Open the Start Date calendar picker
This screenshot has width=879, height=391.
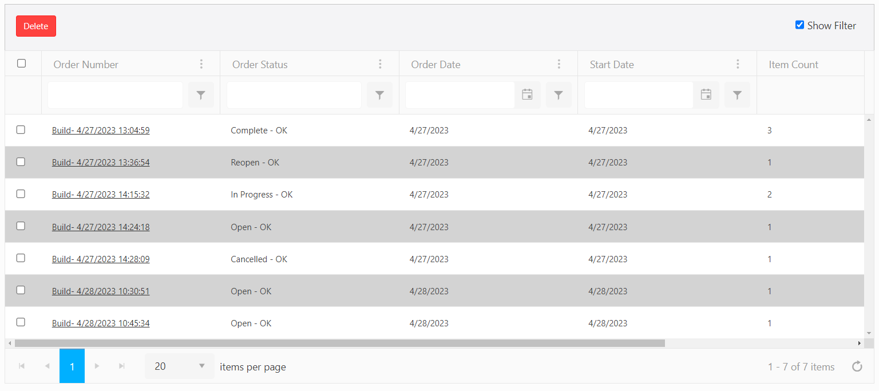point(706,95)
